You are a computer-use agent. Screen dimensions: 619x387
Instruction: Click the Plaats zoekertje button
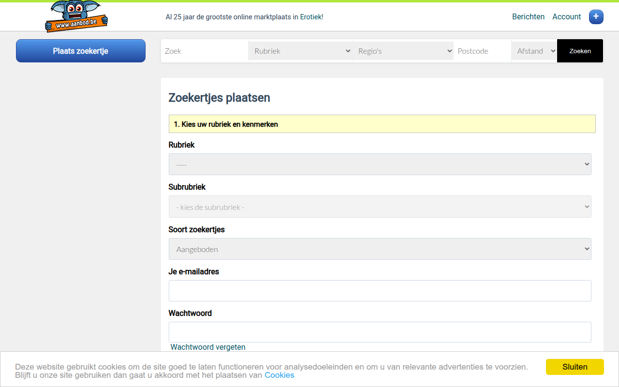click(x=81, y=51)
